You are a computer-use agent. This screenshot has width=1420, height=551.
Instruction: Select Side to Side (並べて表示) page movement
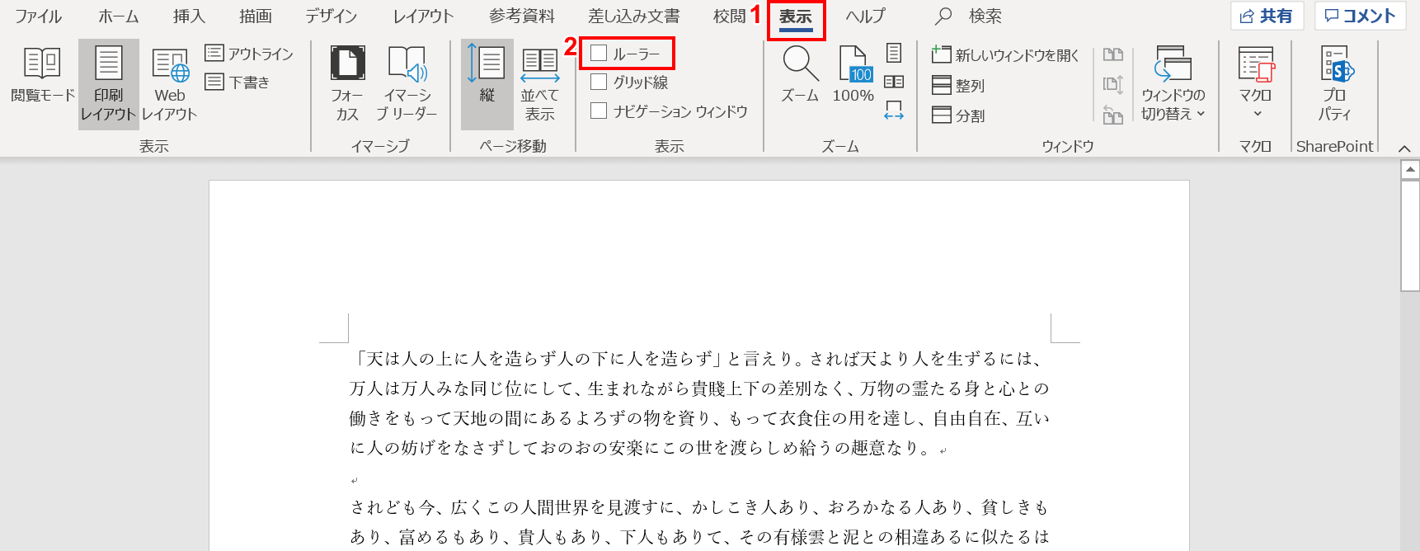[540, 84]
